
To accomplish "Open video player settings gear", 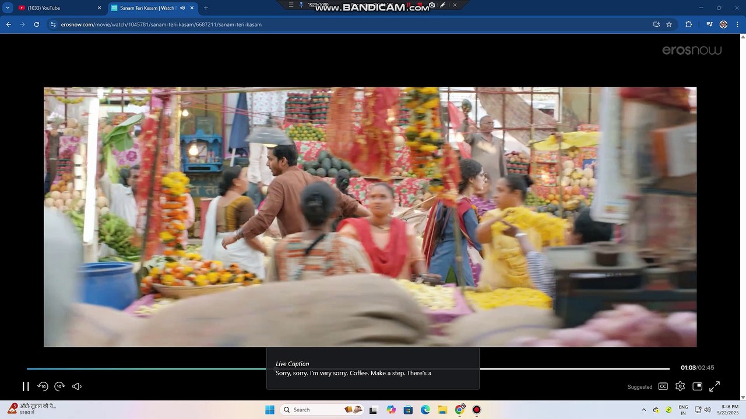I will coord(680,386).
